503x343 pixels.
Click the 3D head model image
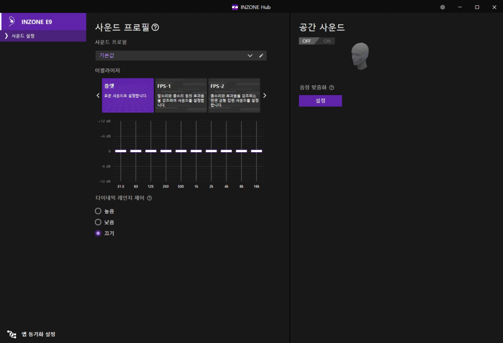point(361,55)
